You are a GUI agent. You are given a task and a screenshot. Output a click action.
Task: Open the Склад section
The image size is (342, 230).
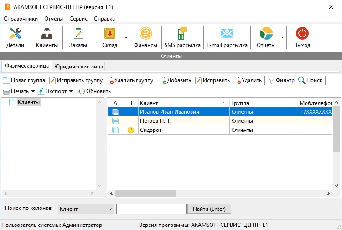(110, 37)
